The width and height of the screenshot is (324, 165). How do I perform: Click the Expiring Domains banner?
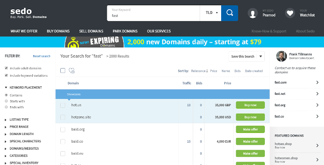tap(162, 42)
